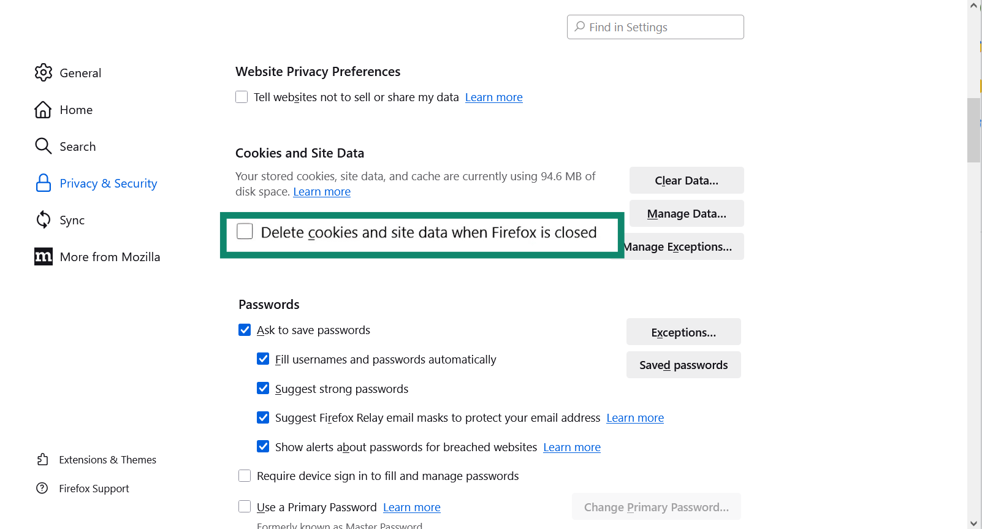The width and height of the screenshot is (982, 529).
Task: Check 'Delete cookies and site data when Firefox is closed'
Action: 245,231
